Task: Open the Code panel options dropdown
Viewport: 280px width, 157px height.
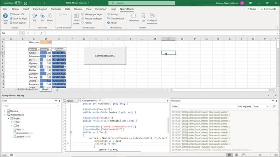Action: (x=56, y=101)
